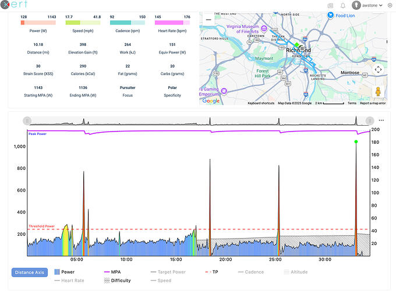Click the right range slider handle
The width and height of the screenshot is (396, 291).
(369, 120)
